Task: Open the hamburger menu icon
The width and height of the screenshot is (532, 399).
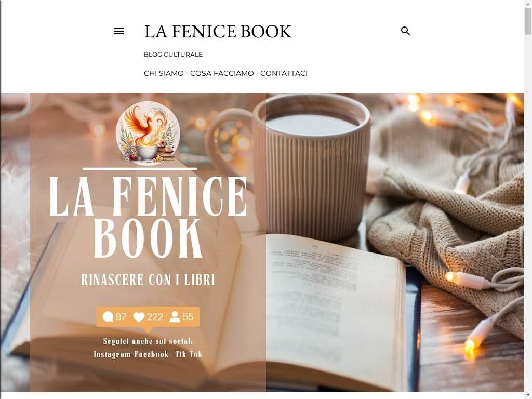Action: coord(119,31)
